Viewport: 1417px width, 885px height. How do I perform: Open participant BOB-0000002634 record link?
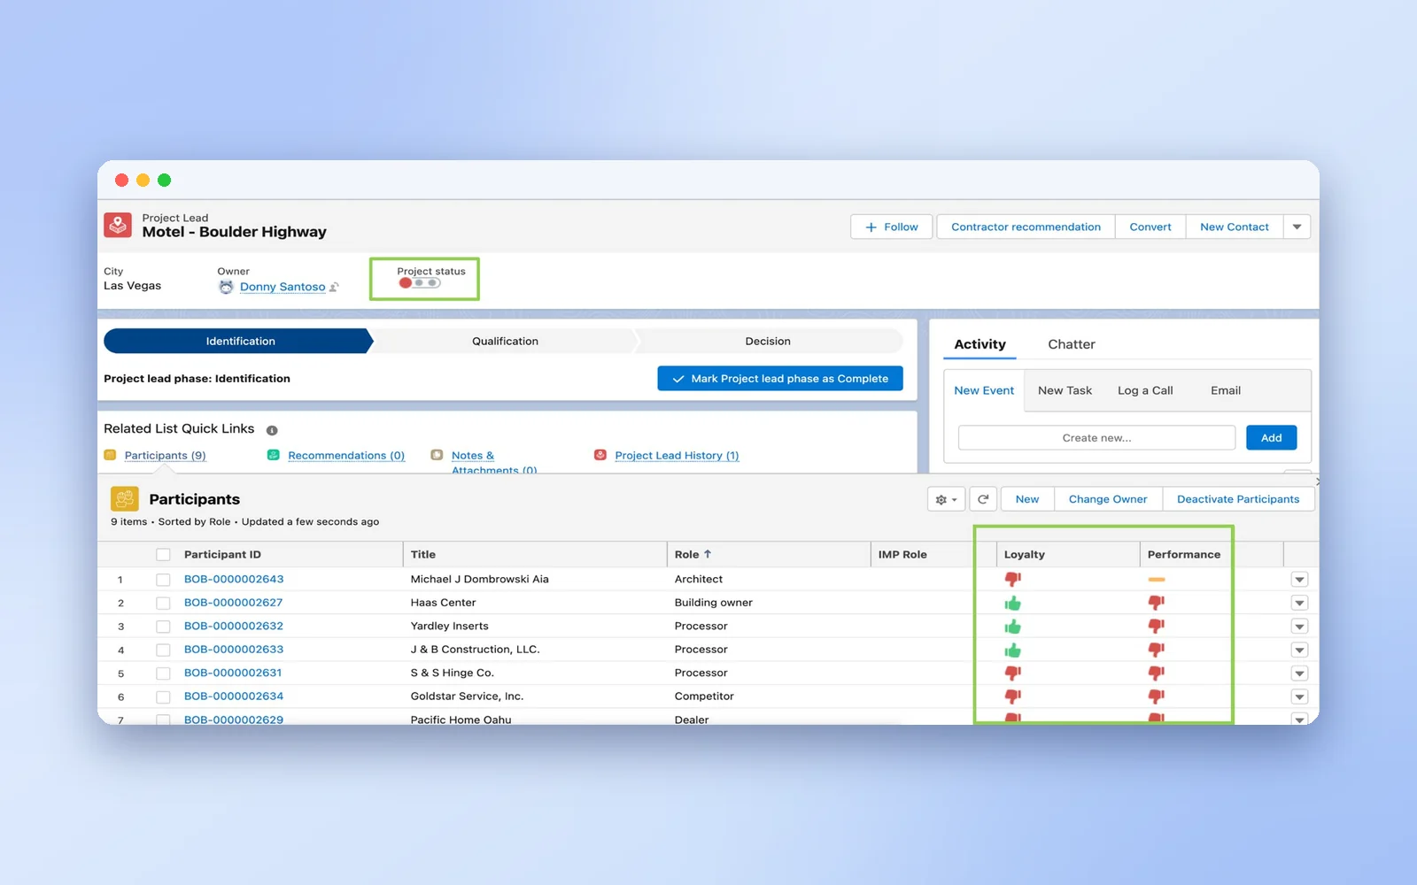[234, 696]
